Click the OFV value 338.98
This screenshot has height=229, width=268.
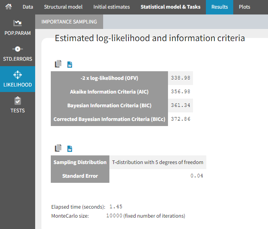180,78
